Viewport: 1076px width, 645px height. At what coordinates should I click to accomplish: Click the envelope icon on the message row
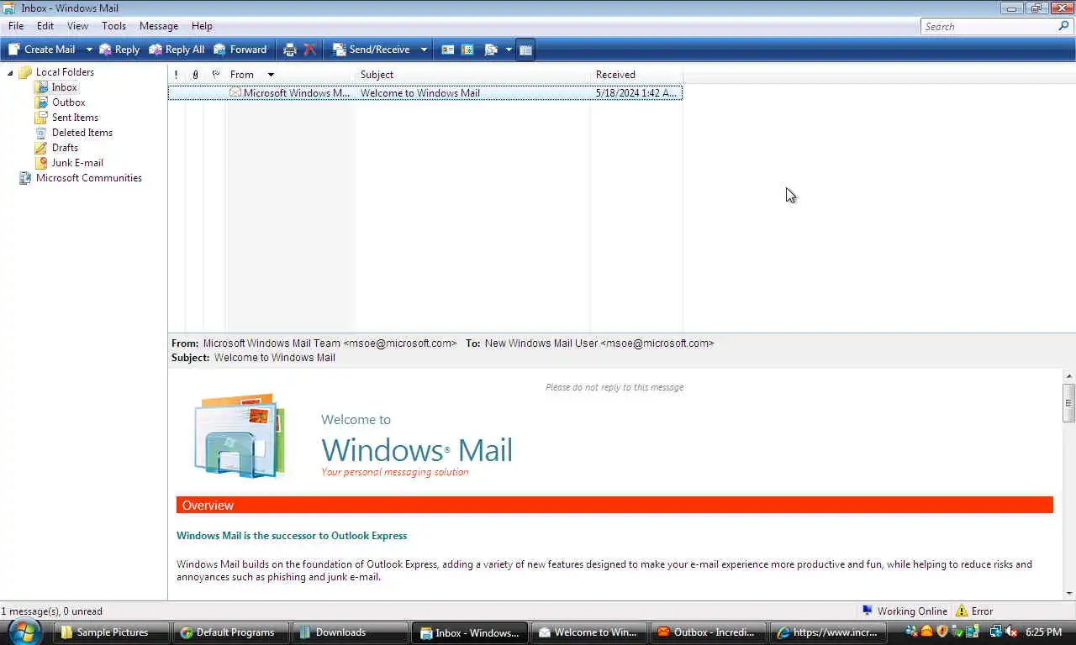click(235, 93)
